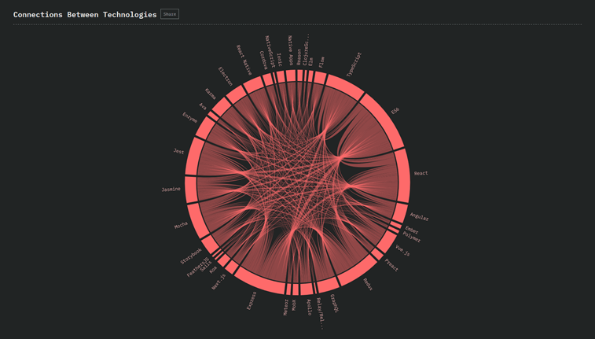Click the 'Preact' label
Viewport: 595px width, 339px height.
[391, 265]
